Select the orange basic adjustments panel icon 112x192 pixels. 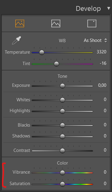pyautogui.click(x=20, y=24)
